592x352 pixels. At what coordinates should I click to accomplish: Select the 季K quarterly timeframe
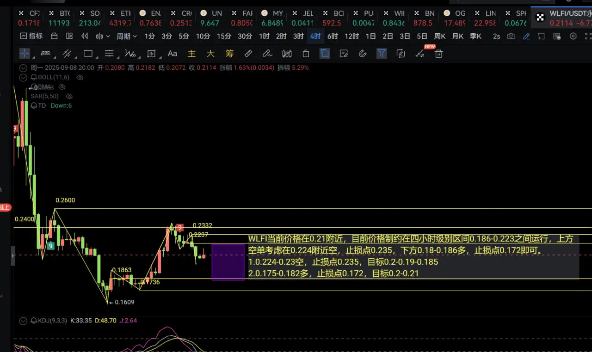pyautogui.click(x=475, y=36)
